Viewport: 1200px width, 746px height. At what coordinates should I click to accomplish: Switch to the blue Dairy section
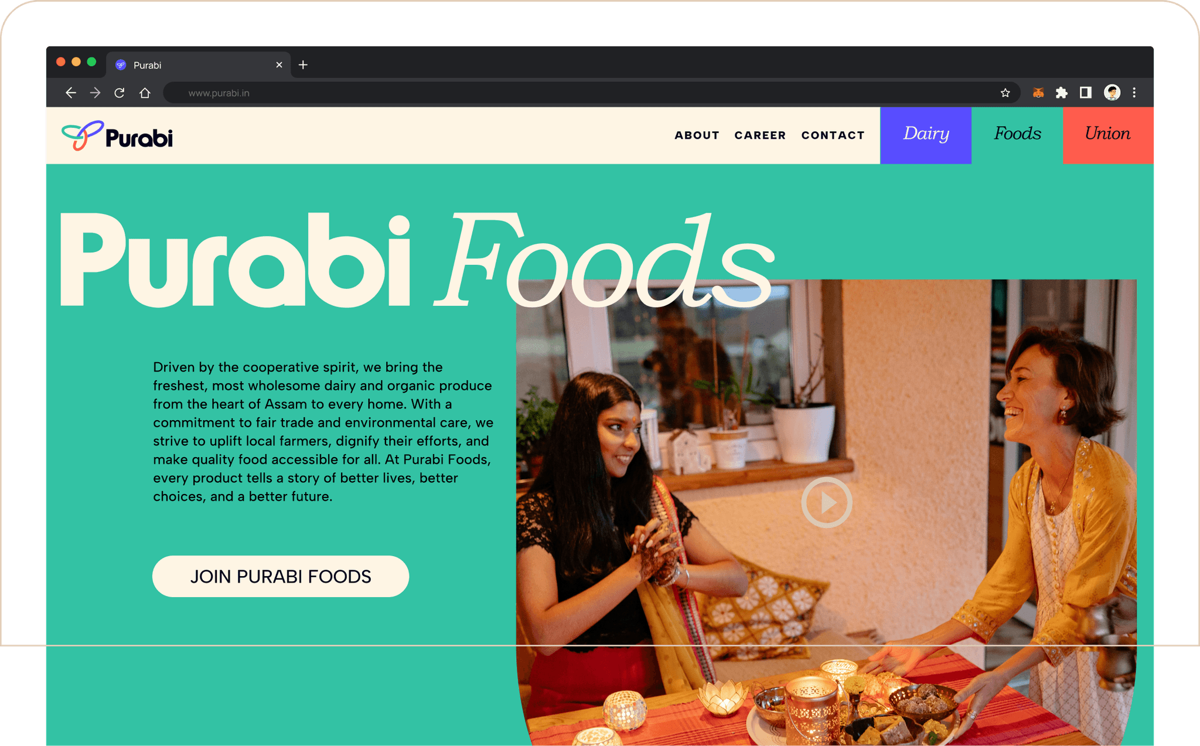coord(926,135)
